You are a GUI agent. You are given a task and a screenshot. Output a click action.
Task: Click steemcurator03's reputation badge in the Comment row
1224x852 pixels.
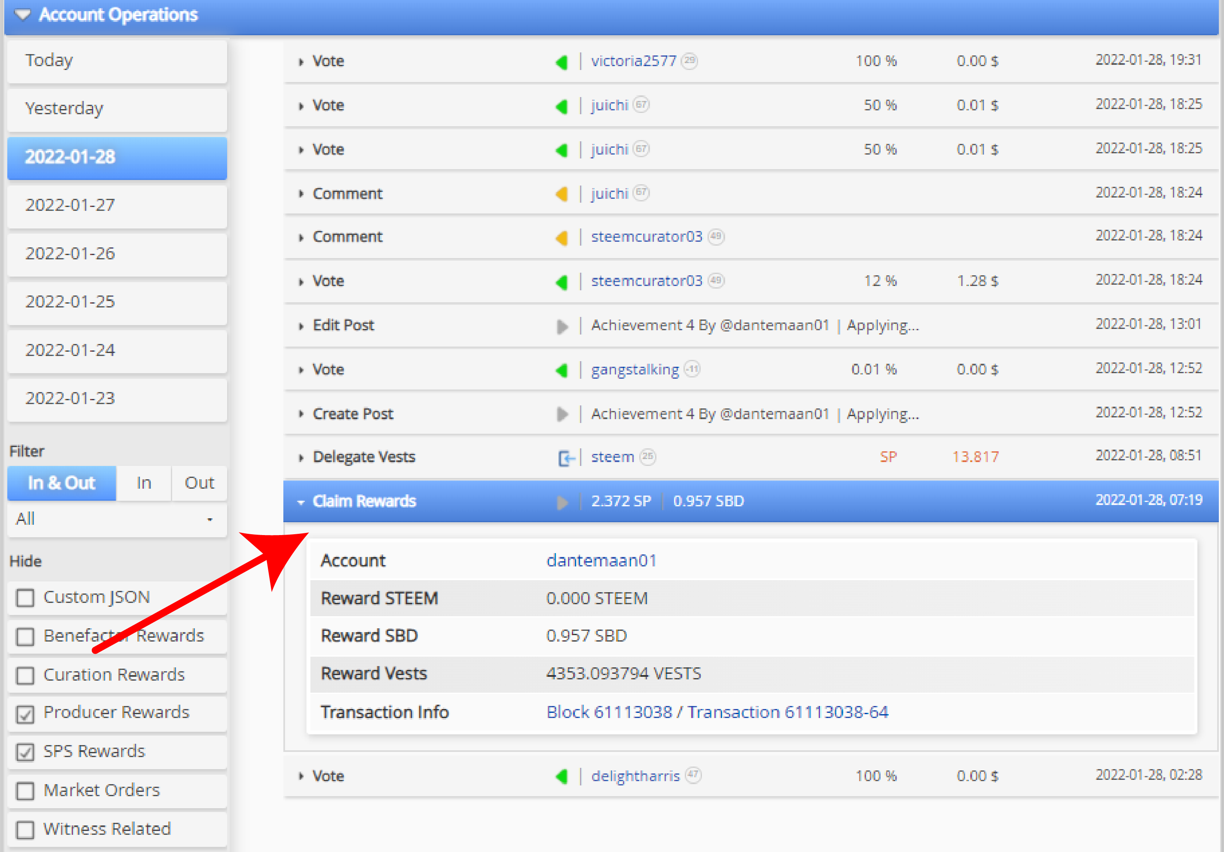pyautogui.click(x=716, y=236)
